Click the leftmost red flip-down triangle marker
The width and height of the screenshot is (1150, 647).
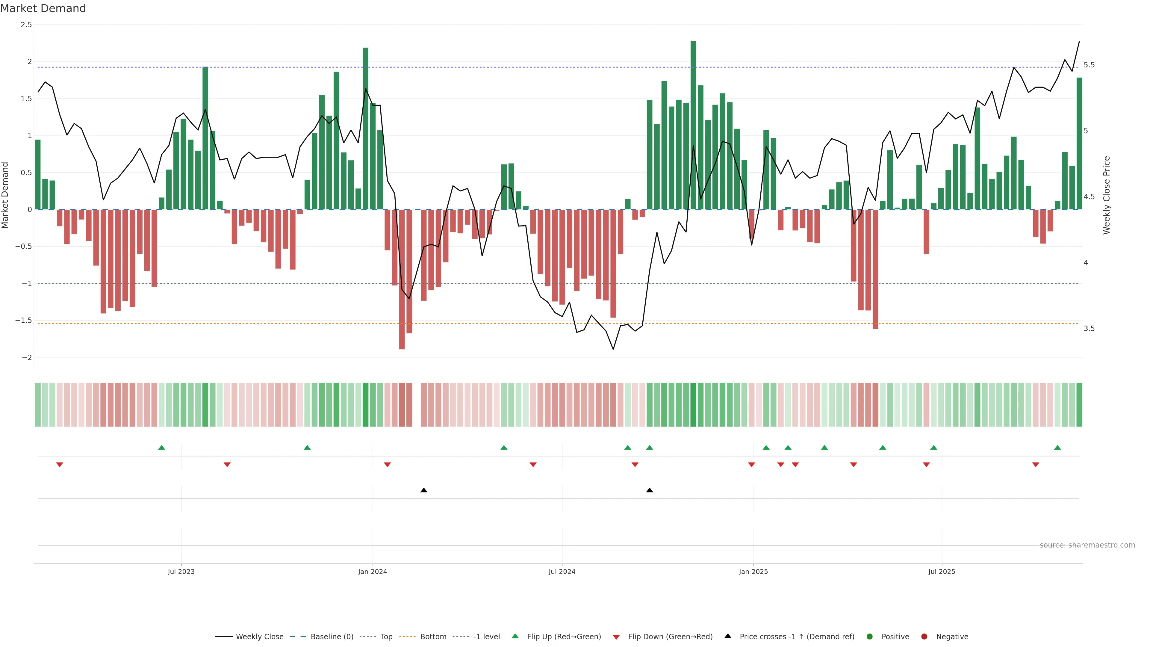coord(59,465)
